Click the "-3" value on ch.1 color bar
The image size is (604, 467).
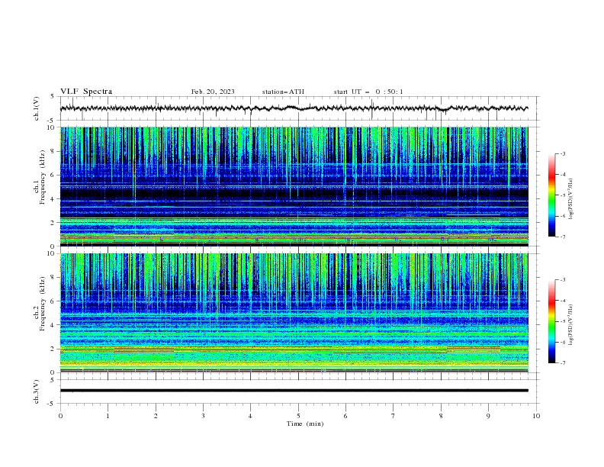[x=562, y=153]
